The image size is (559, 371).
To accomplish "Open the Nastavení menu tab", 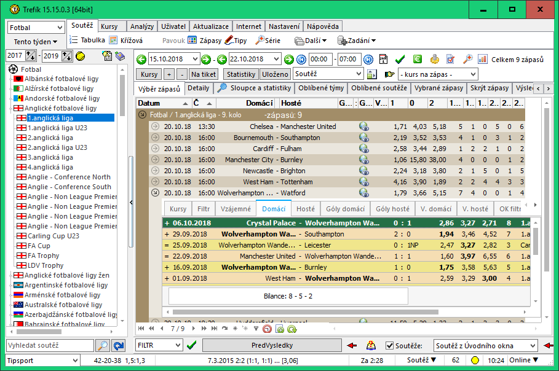I will (284, 26).
